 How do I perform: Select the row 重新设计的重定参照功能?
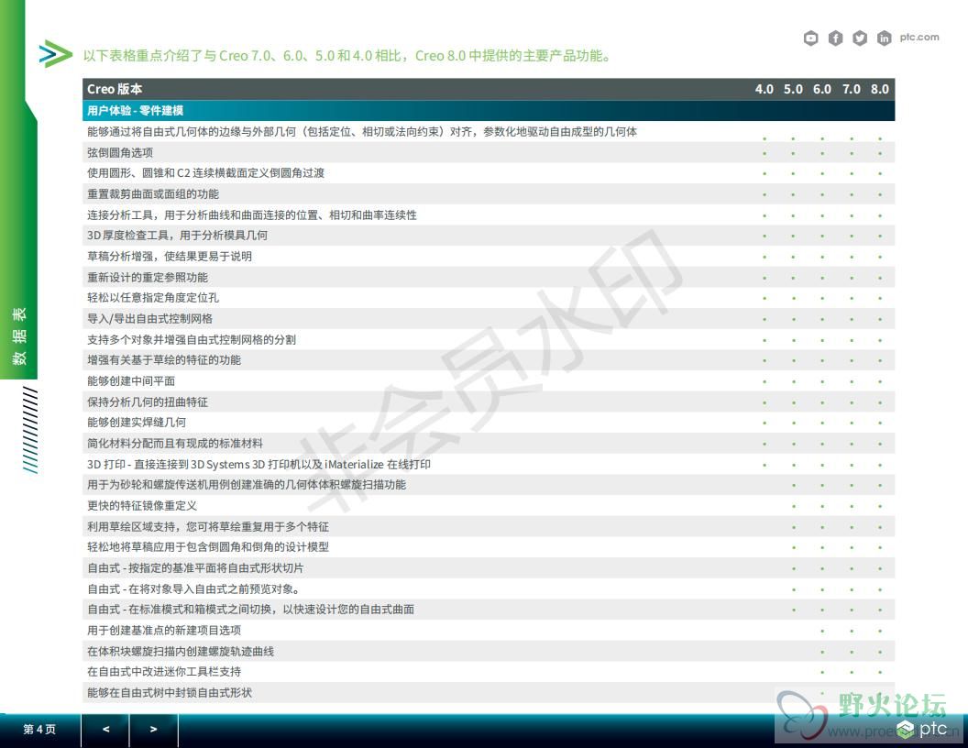coord(489,277)
